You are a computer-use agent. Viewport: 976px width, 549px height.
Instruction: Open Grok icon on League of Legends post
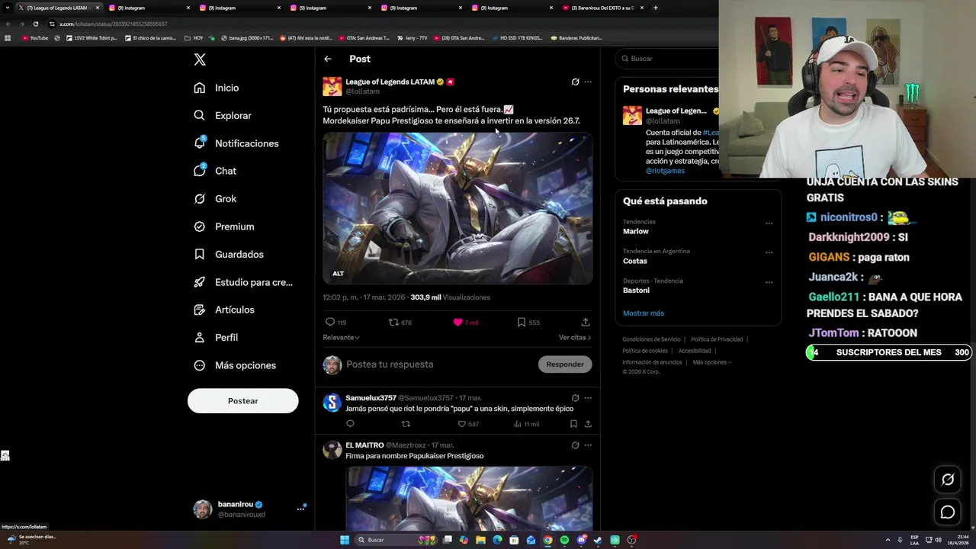coord(575,82)
